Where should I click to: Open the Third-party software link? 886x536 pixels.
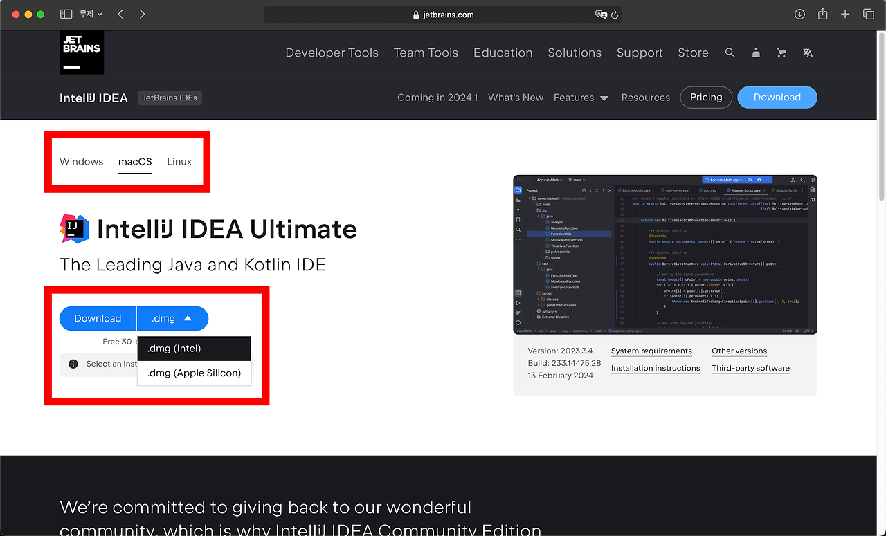(750, 368)
